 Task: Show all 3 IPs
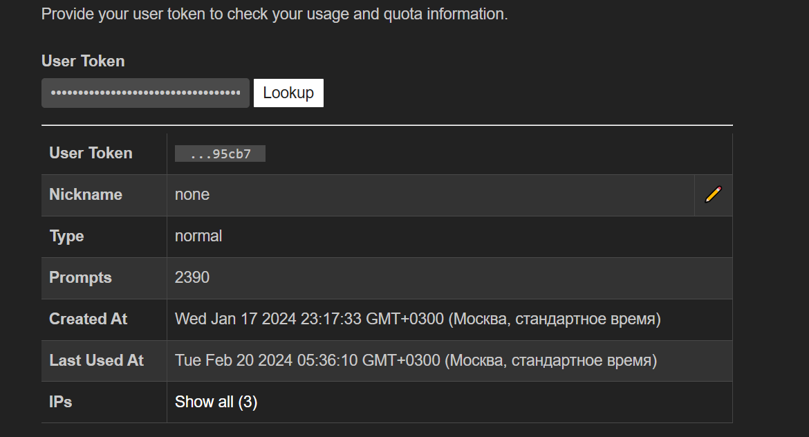216,402
